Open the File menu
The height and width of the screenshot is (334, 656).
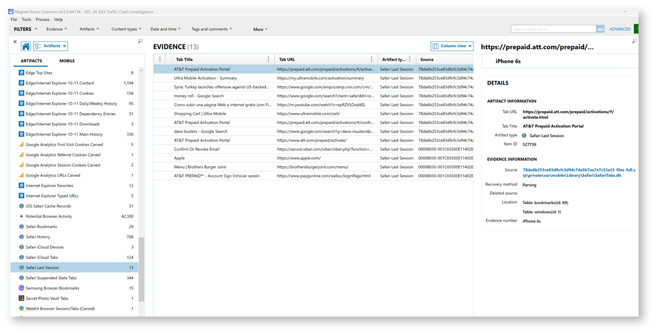click(x=14, y=19)
